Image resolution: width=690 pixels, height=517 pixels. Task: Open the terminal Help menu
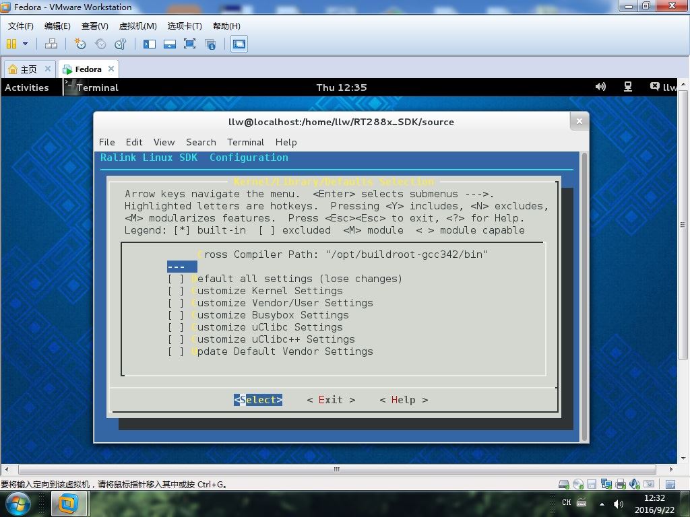(286, 142)
